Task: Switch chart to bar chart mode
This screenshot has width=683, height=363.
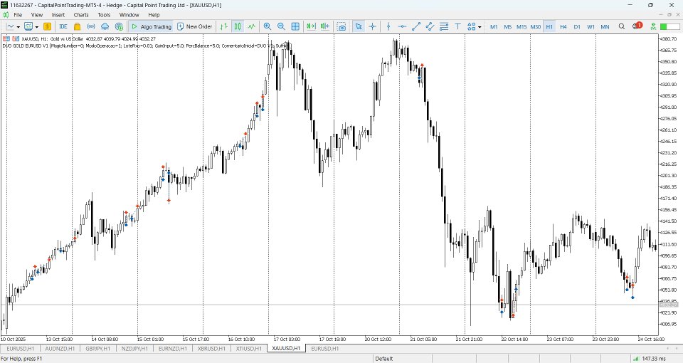Action: [x=224, y=26]
